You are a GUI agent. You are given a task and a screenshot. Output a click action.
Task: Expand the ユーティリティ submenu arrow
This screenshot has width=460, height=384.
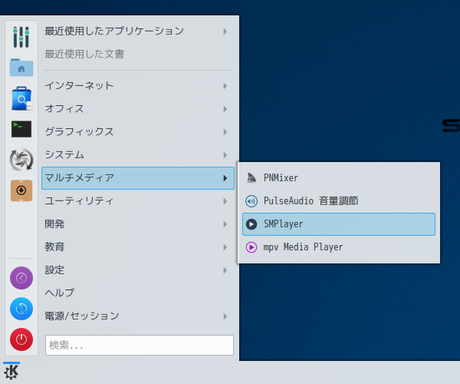click(225, 201)
